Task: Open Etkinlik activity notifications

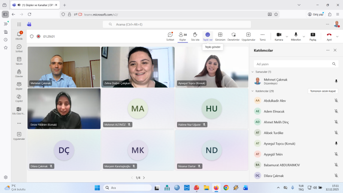Action: coord(19,35)
